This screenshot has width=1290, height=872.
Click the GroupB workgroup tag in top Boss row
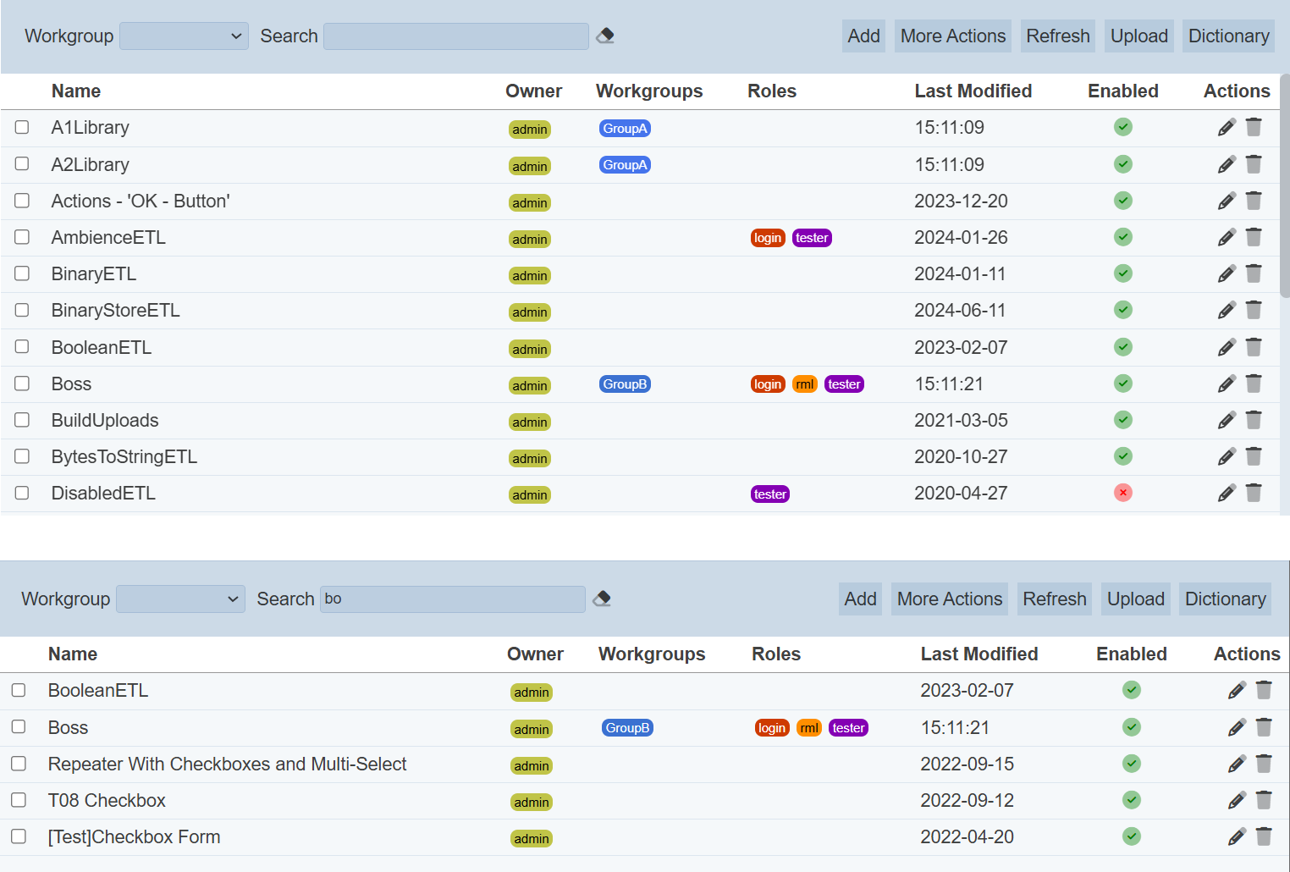tap(625, 384)
